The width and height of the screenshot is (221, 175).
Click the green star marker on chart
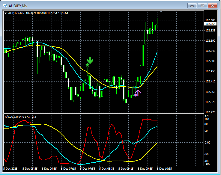point(87,65)
